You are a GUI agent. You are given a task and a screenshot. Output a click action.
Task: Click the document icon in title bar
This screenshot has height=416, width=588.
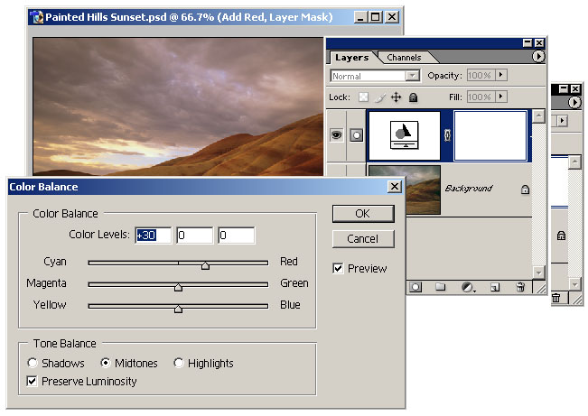[37, 17]
